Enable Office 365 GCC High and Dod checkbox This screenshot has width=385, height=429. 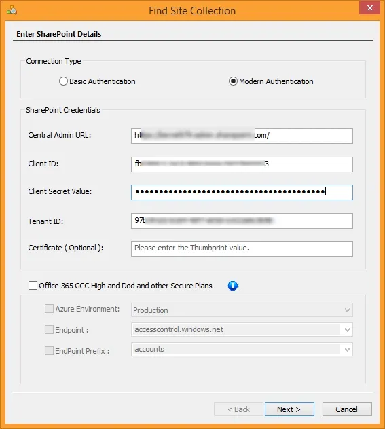click(33, 286)
